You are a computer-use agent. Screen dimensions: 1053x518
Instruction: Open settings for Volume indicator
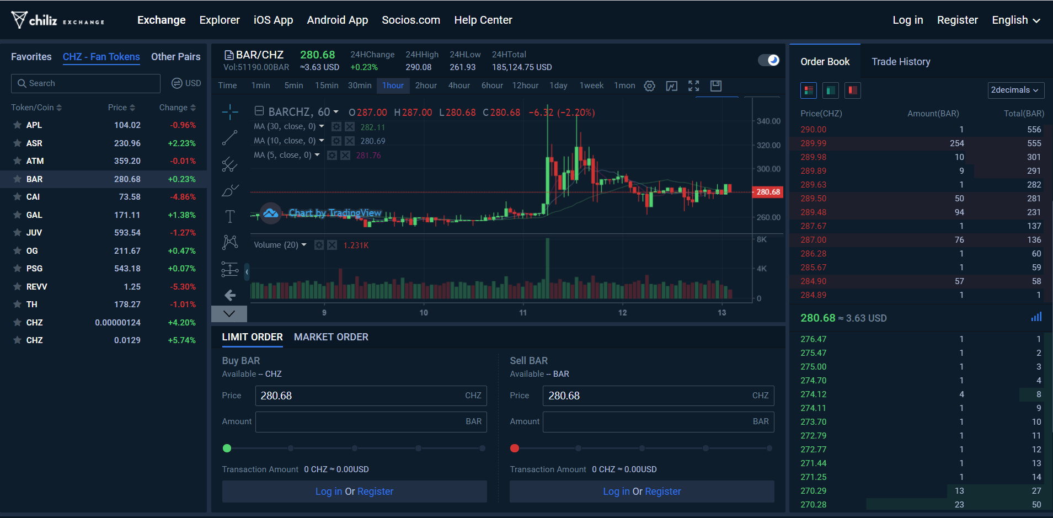[319, 245]
